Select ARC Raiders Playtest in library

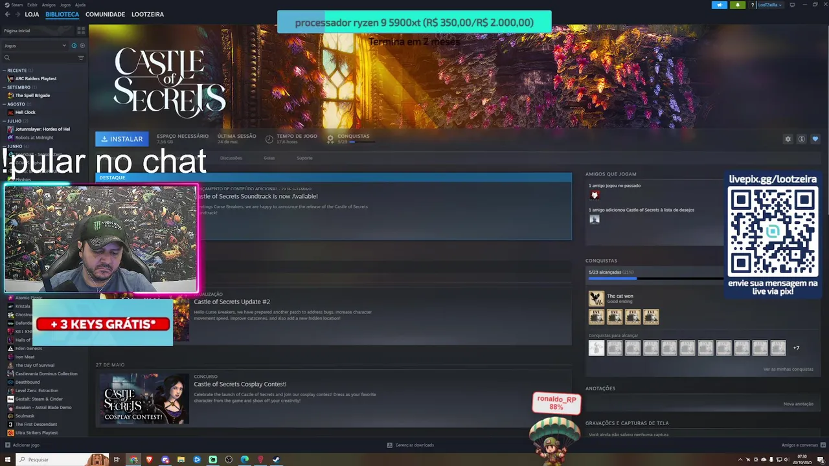(36, 78)
